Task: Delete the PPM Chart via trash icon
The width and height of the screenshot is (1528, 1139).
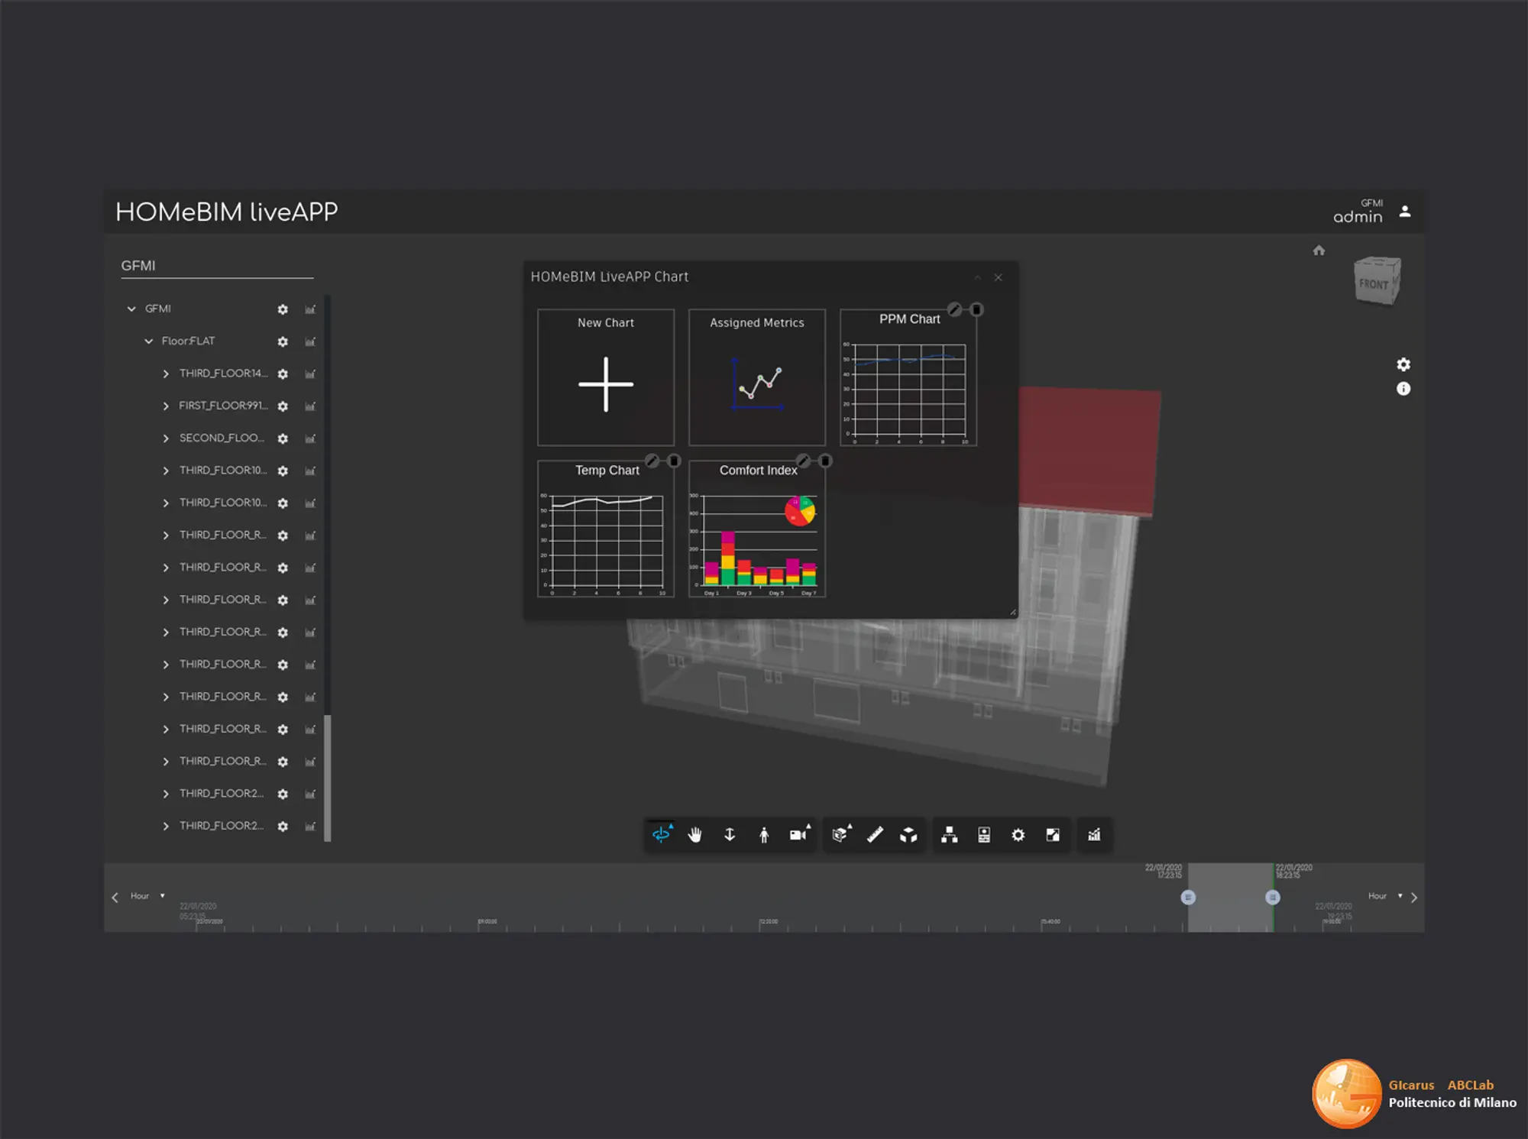Action: point(976,309)
